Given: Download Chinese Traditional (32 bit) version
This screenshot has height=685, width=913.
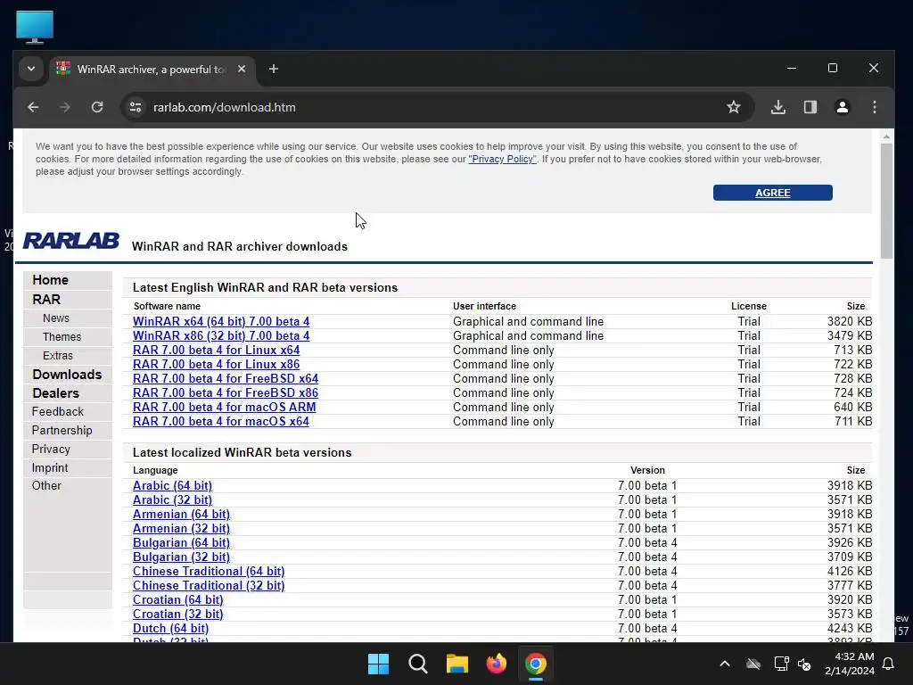Looking at the screenshot, I should click(x=209, y=585).
